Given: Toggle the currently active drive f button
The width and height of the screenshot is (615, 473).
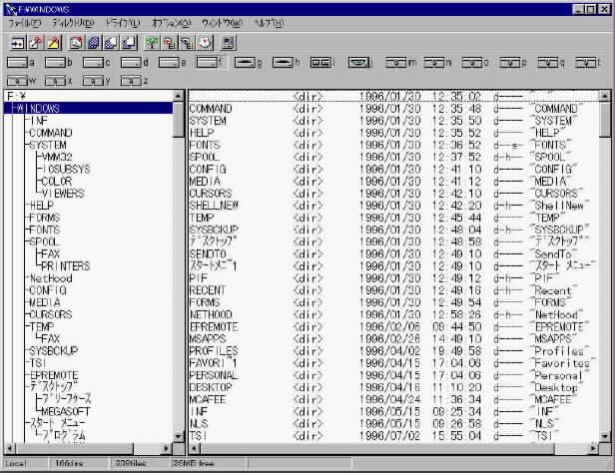Looking at the screenshot, I should click(207, 62).
